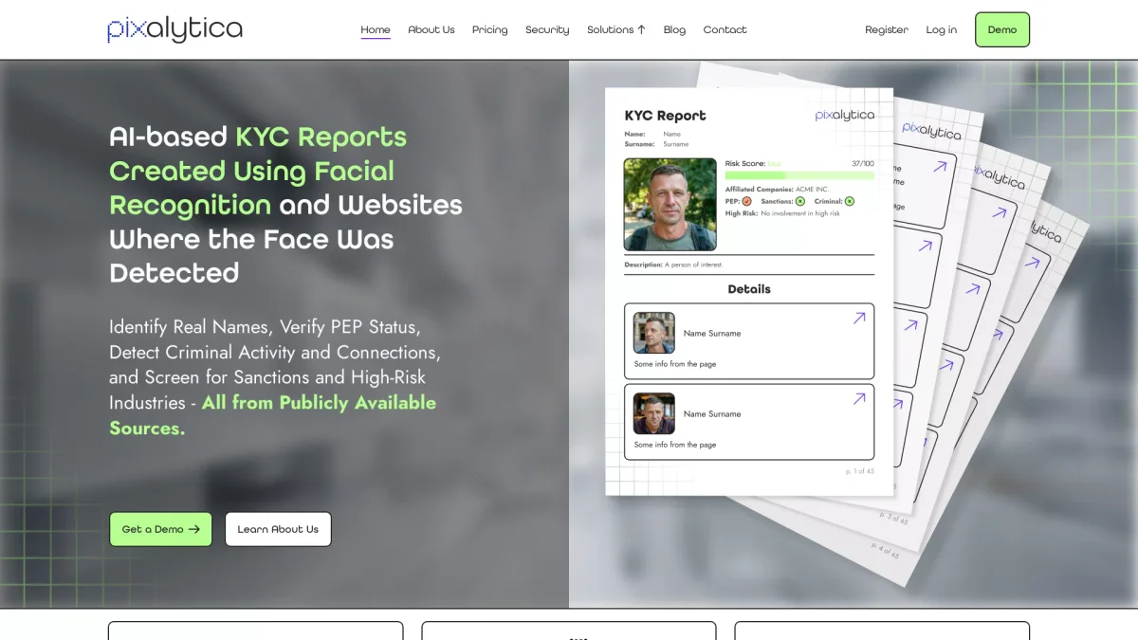This screenshot has width=1138, height=640.
Task: Click the arrow icon in the second Details card
Action: pos(859,399)
